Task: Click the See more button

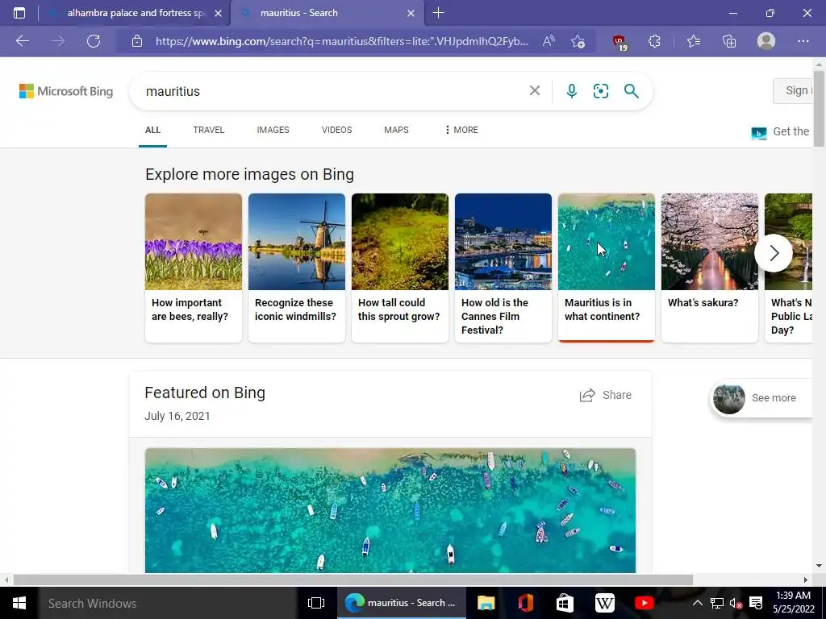Action: [x=761, y=398]
